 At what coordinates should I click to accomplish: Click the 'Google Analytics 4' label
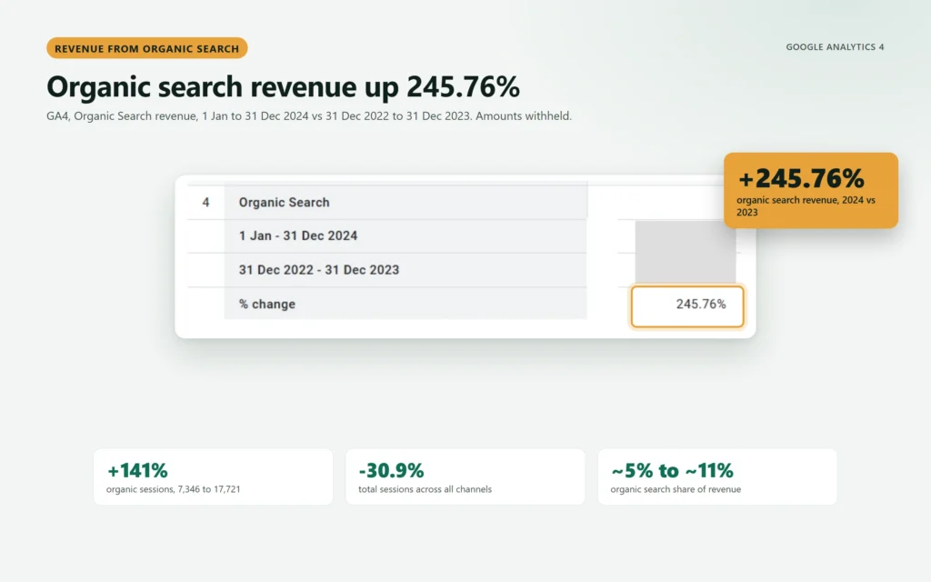(835, 47)
